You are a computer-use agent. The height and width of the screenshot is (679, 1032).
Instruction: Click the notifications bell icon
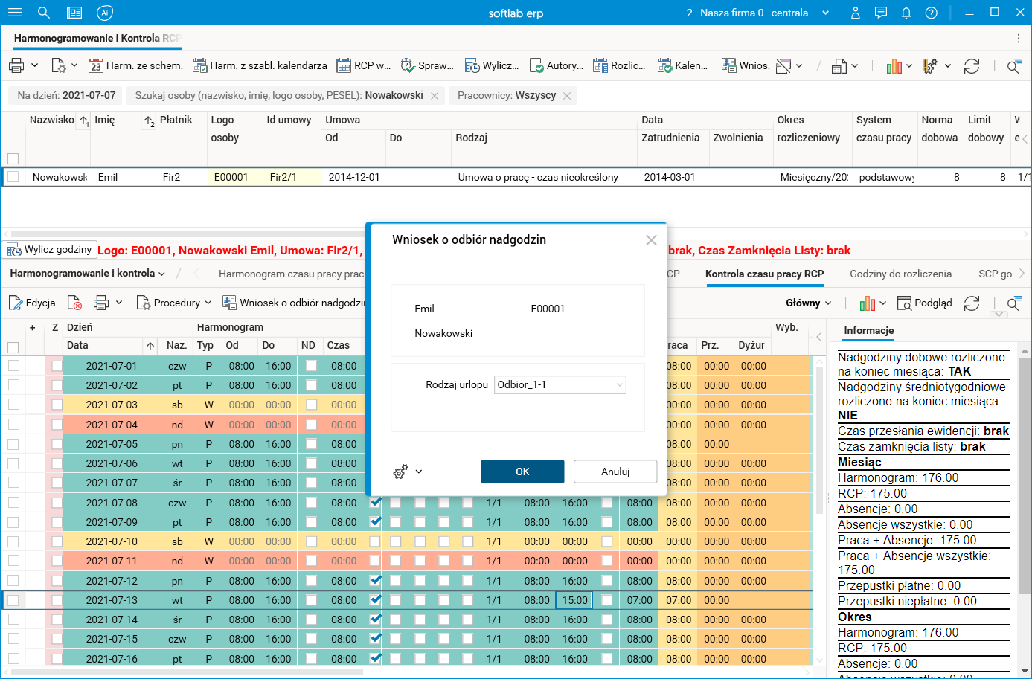pyautogui.click(x=906, y=13)
